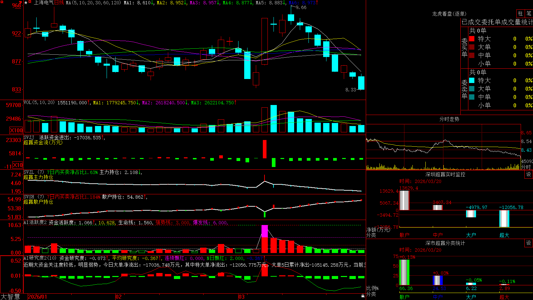Click the magenta AI活跃度 spike bar

pyautogui.click(x=265, y=231)
